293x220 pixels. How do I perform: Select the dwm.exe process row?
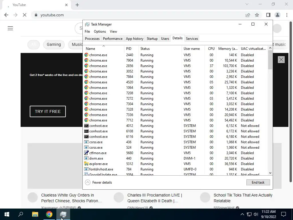pos(175,158)
